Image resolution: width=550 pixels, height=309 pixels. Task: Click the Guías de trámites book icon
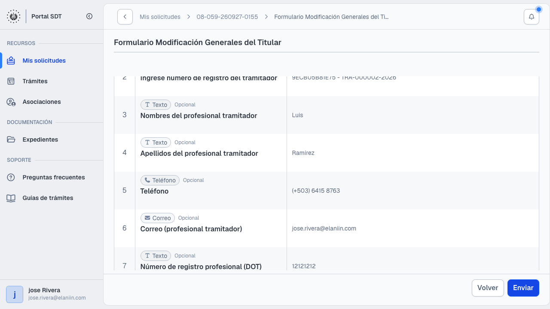click(11, 198)
